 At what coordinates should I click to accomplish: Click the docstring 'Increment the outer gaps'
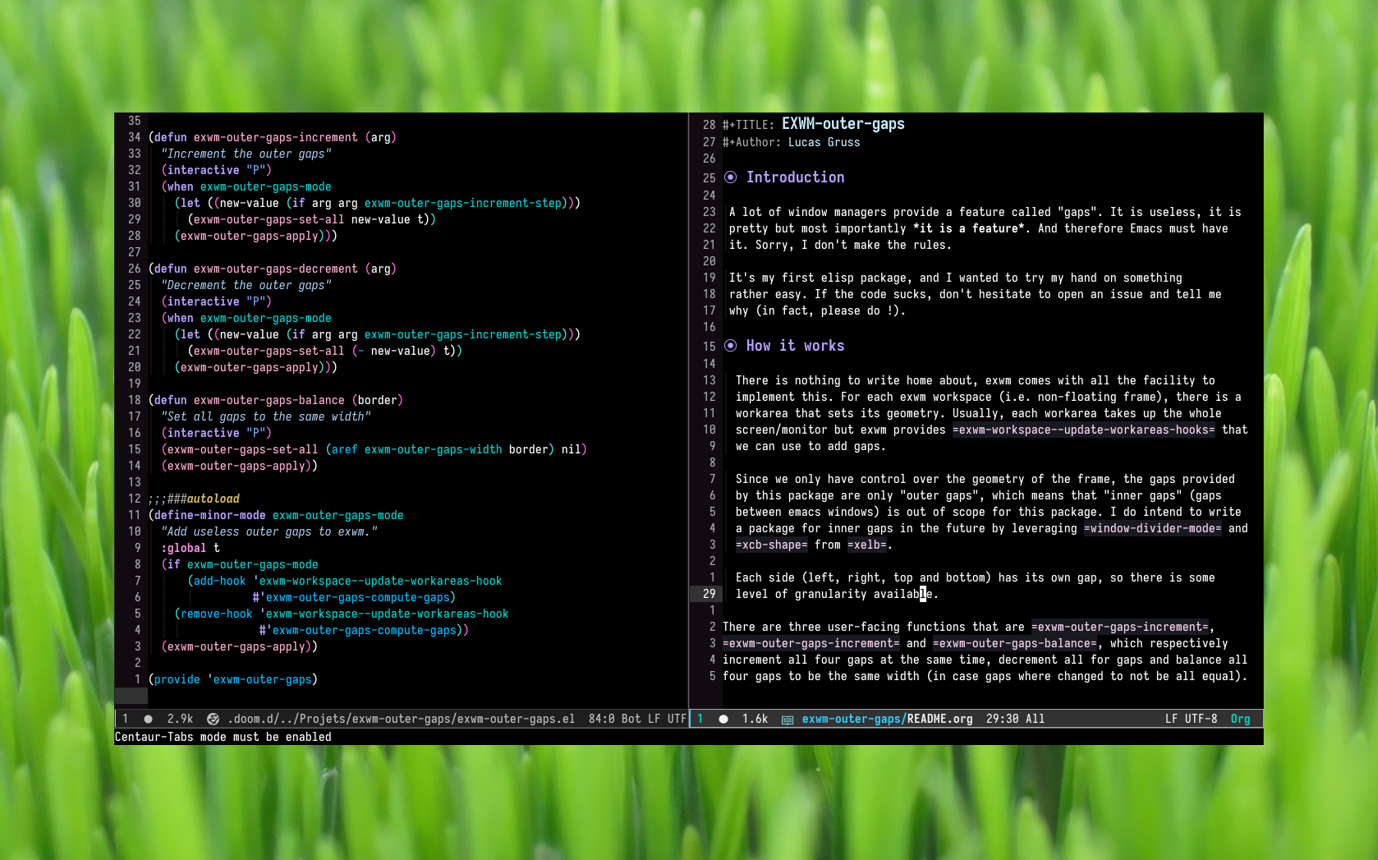click(x=246, y=154)
